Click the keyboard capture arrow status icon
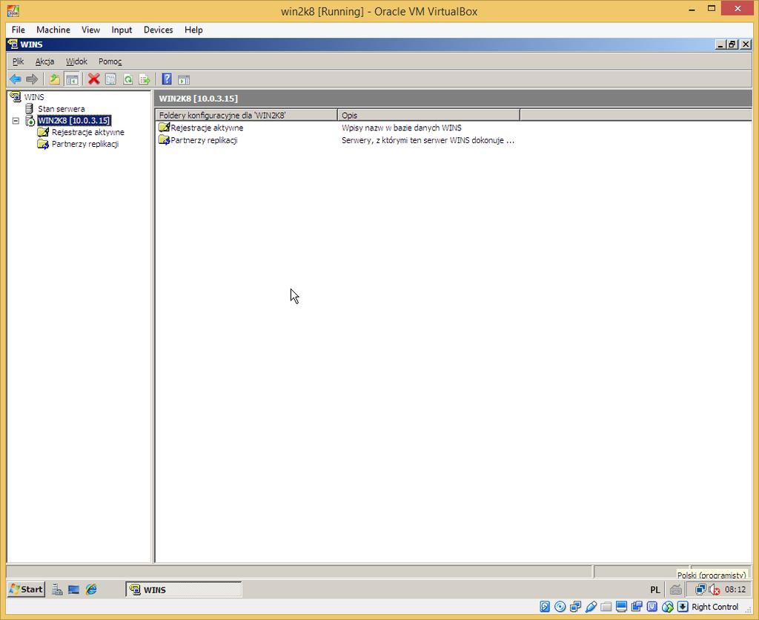 click(x=683, y=607)
